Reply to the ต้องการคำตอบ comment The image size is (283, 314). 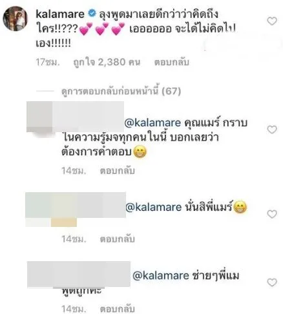click(118, 171)
